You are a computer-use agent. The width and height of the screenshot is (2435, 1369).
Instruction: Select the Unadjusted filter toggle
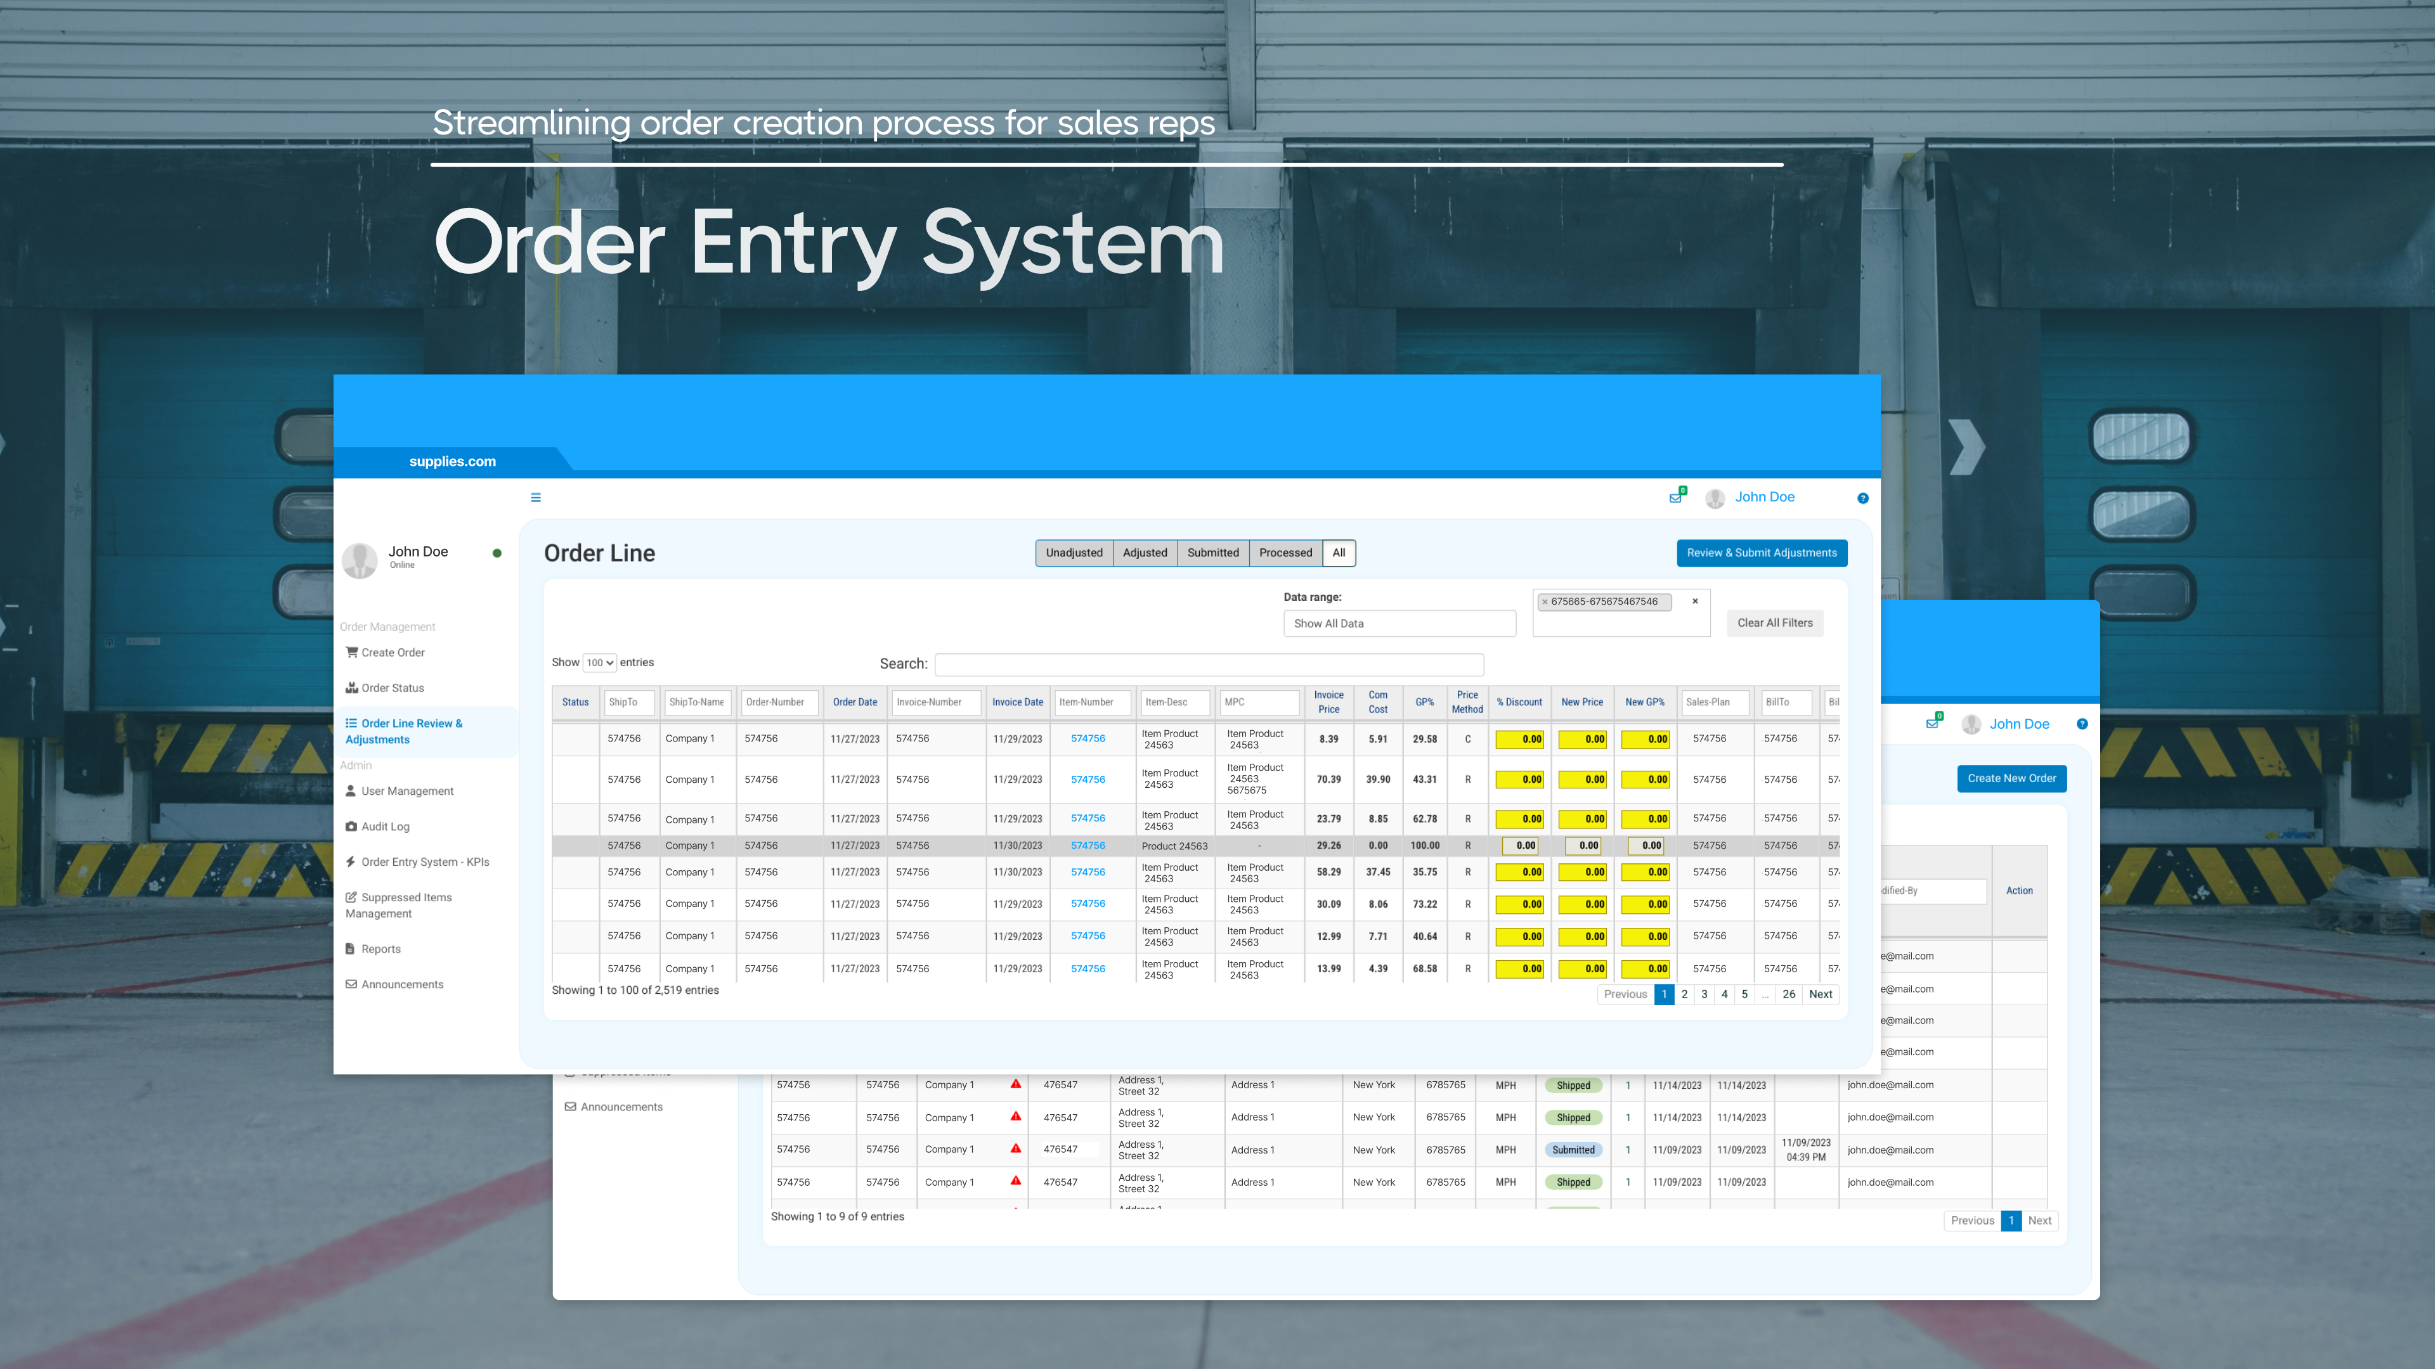(1074, 553)
